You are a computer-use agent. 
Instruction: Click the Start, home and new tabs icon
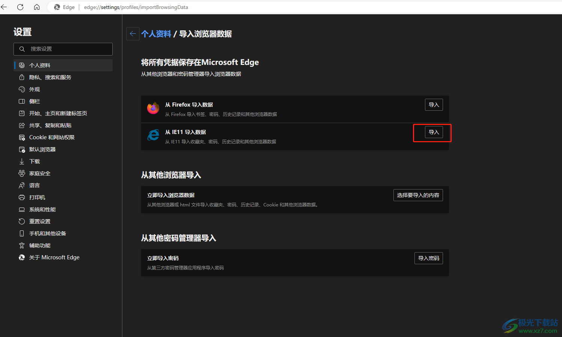click(22, 113)
